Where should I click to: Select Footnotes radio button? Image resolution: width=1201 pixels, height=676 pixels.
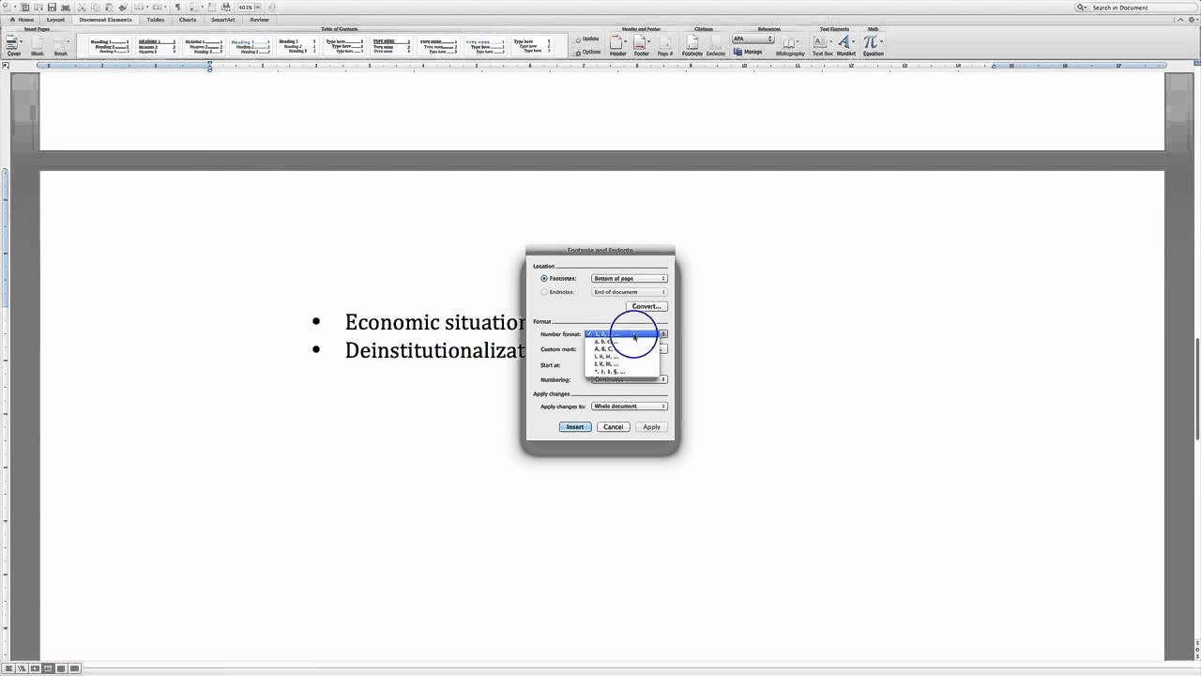543,279
